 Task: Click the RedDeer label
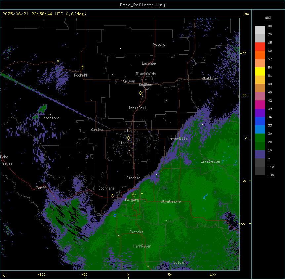(145, 84)
